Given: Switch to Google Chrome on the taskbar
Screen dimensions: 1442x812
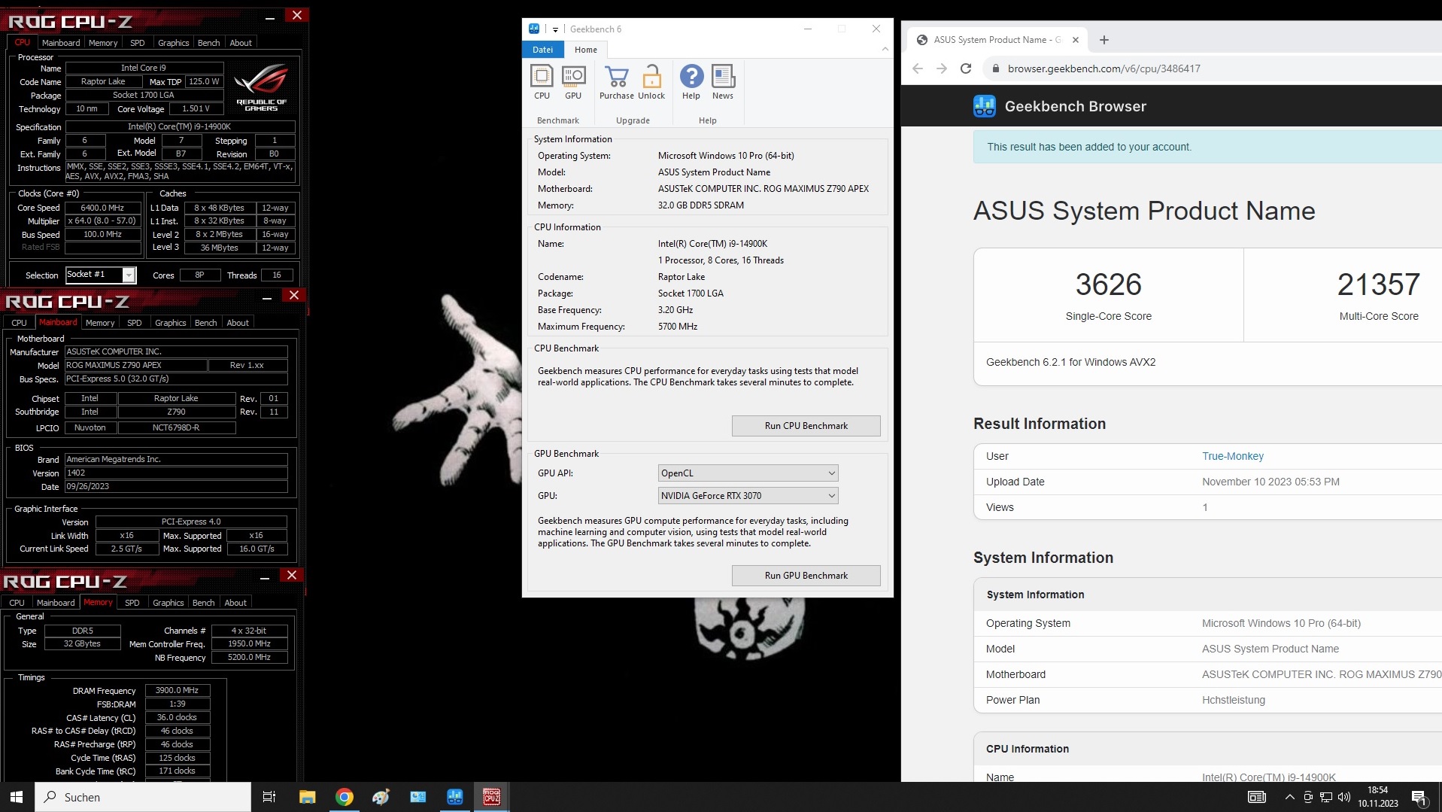Looking at the screenshot, I should (x=344, y=797).
